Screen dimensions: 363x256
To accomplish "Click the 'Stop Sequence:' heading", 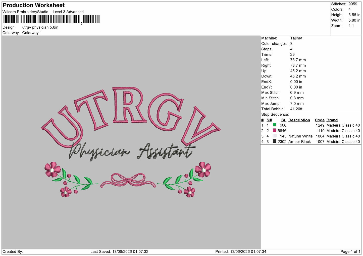I will point(275,115).
